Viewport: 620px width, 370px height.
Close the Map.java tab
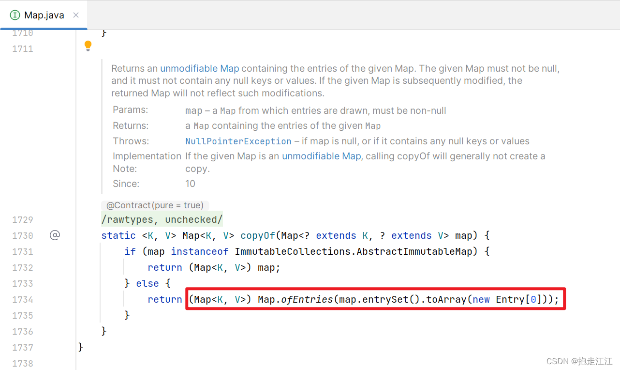click(75, 15)
